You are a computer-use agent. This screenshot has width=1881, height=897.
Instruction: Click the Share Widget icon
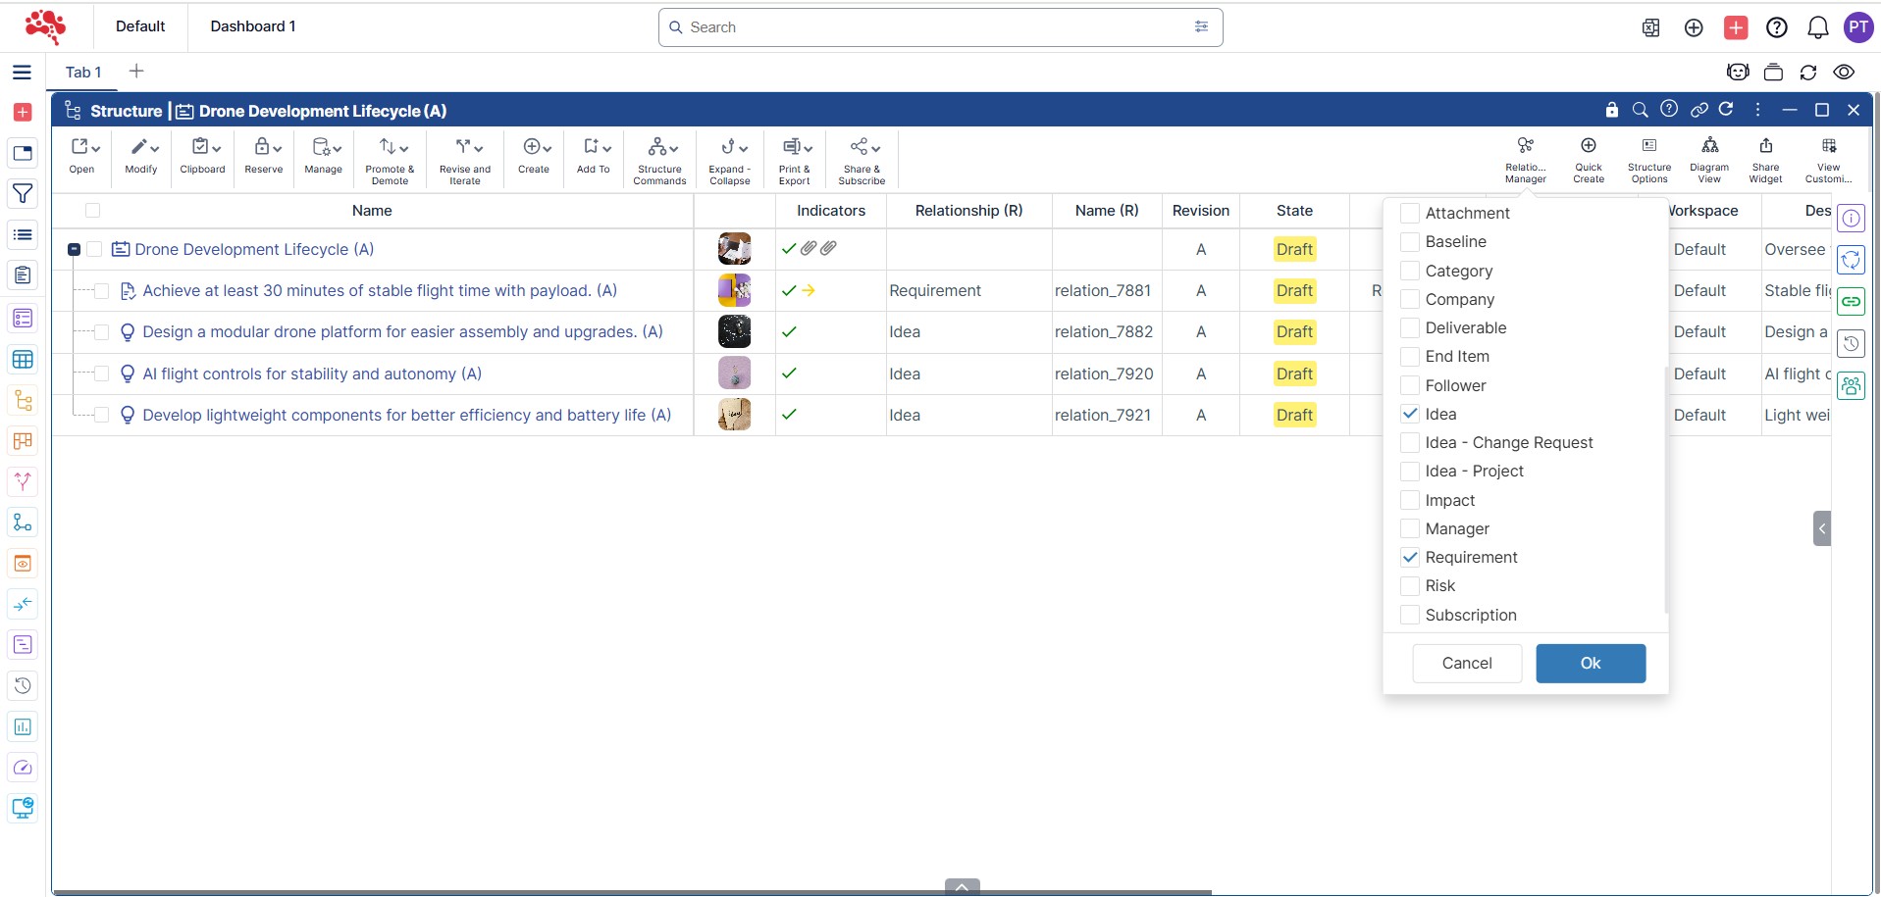(1765, 159)
